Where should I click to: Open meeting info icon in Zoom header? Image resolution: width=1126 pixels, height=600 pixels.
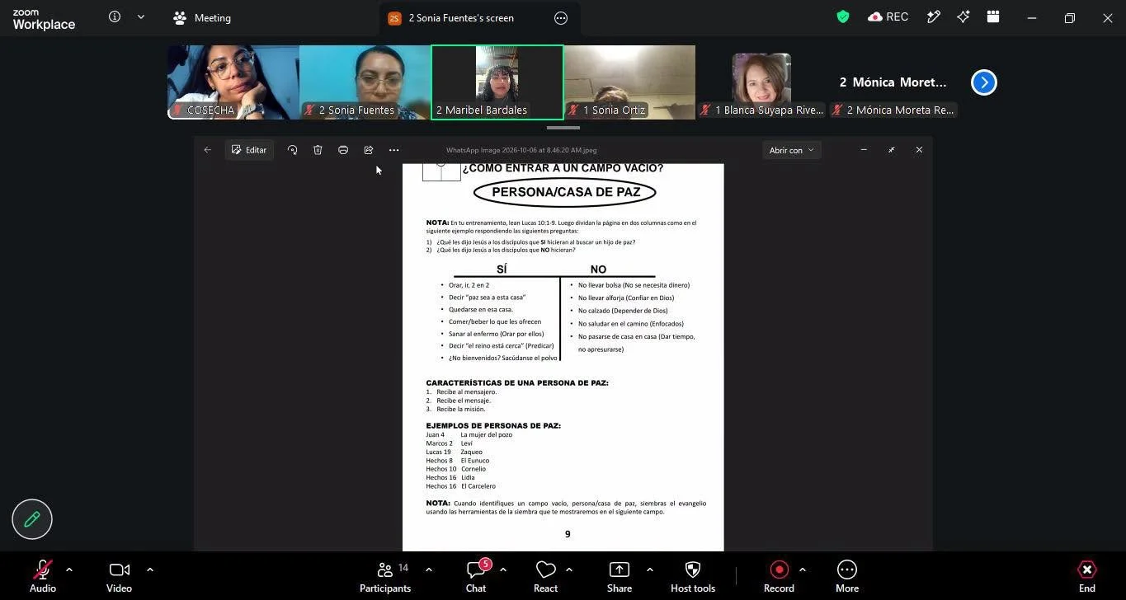pos(115,17)
